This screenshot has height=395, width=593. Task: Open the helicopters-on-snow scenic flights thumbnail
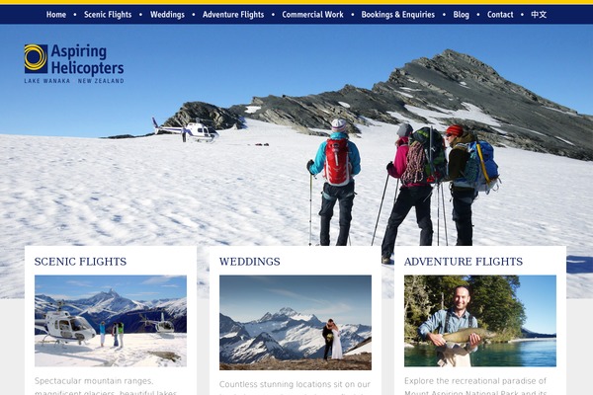111,321
